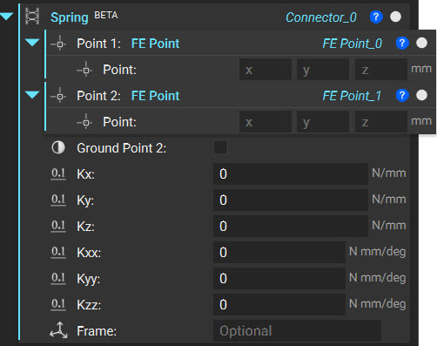Click the Point 1 crosshair icon

[59, 44]
